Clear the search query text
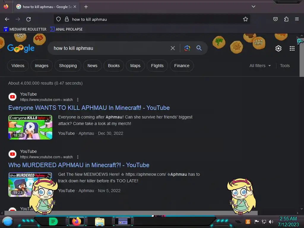 [x=173, y=48]
